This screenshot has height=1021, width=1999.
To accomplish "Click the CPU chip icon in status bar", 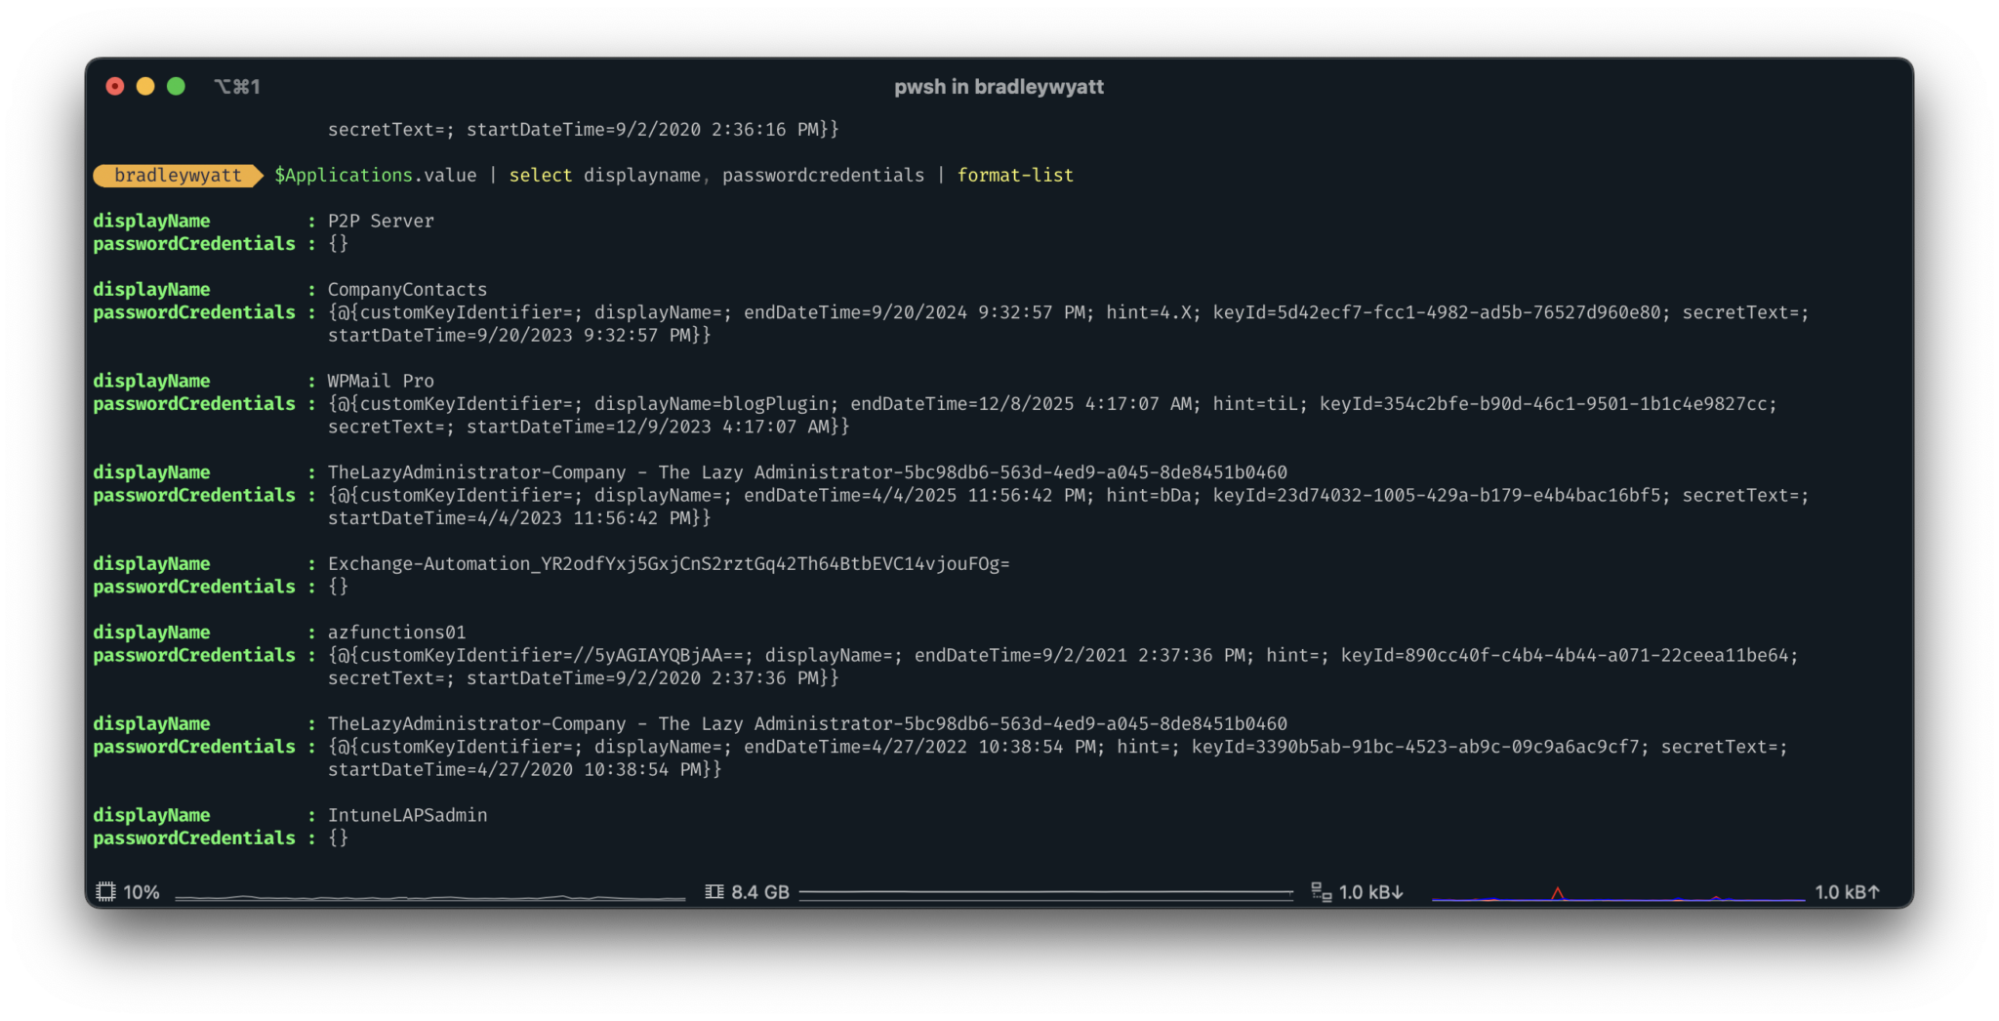I will pos(105,891).
